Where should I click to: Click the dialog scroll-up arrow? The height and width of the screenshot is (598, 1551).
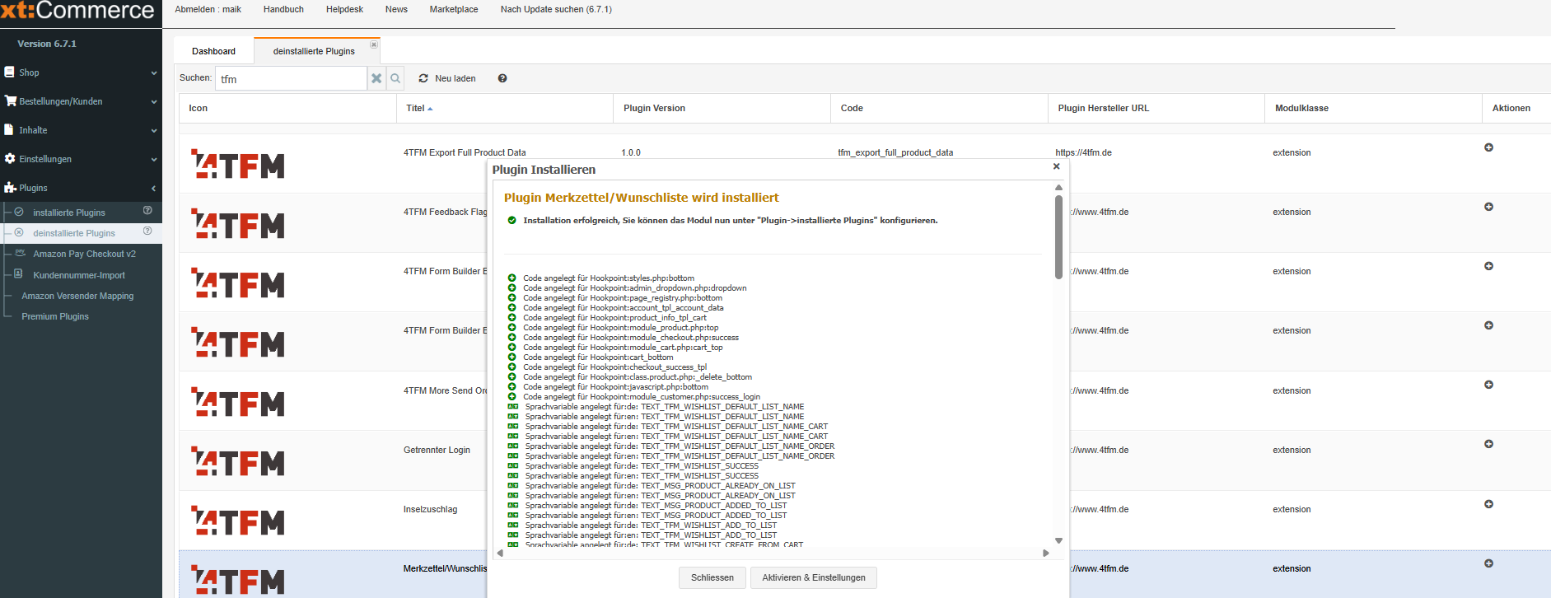tap(1058, 188)
